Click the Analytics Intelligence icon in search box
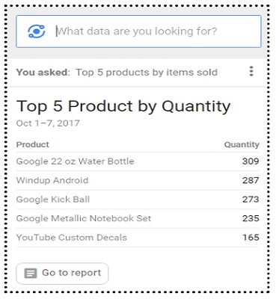This screenshot has height=299, width=276. point(37,31)
